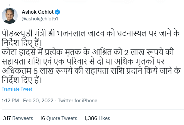184x125 pixels.
Task: Open the Ashok Gehlot display name
Action: point(38,12)
